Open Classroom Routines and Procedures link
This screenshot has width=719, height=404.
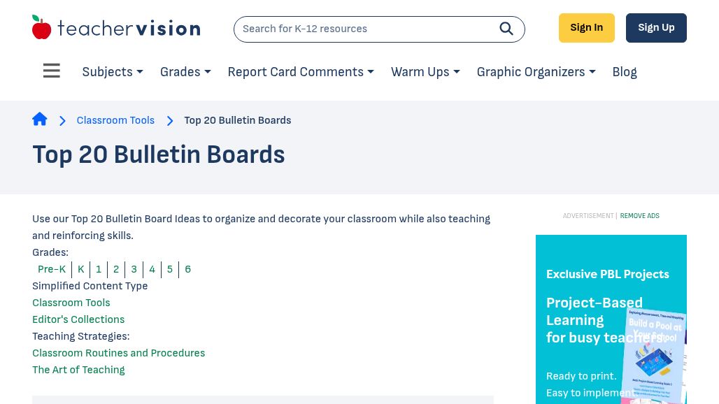(118, 353)
